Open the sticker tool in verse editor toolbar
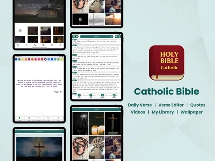Screen dimensions: 215x161 [18, 45]
